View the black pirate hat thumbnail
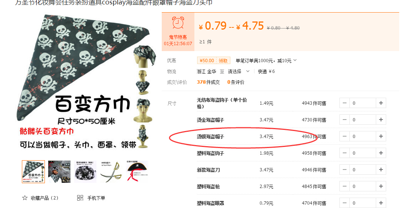 137,172
